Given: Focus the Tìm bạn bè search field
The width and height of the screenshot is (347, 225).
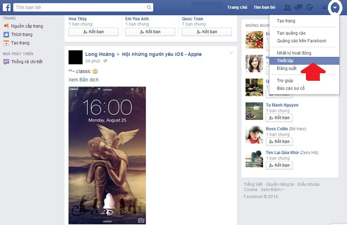Looking at the screenshot, I should click(x=83, y=7).
